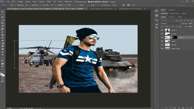Switch to the A6 (15).jpg document tab
Image resolution: width=194 pixels, height=109 pixels.
102,9
